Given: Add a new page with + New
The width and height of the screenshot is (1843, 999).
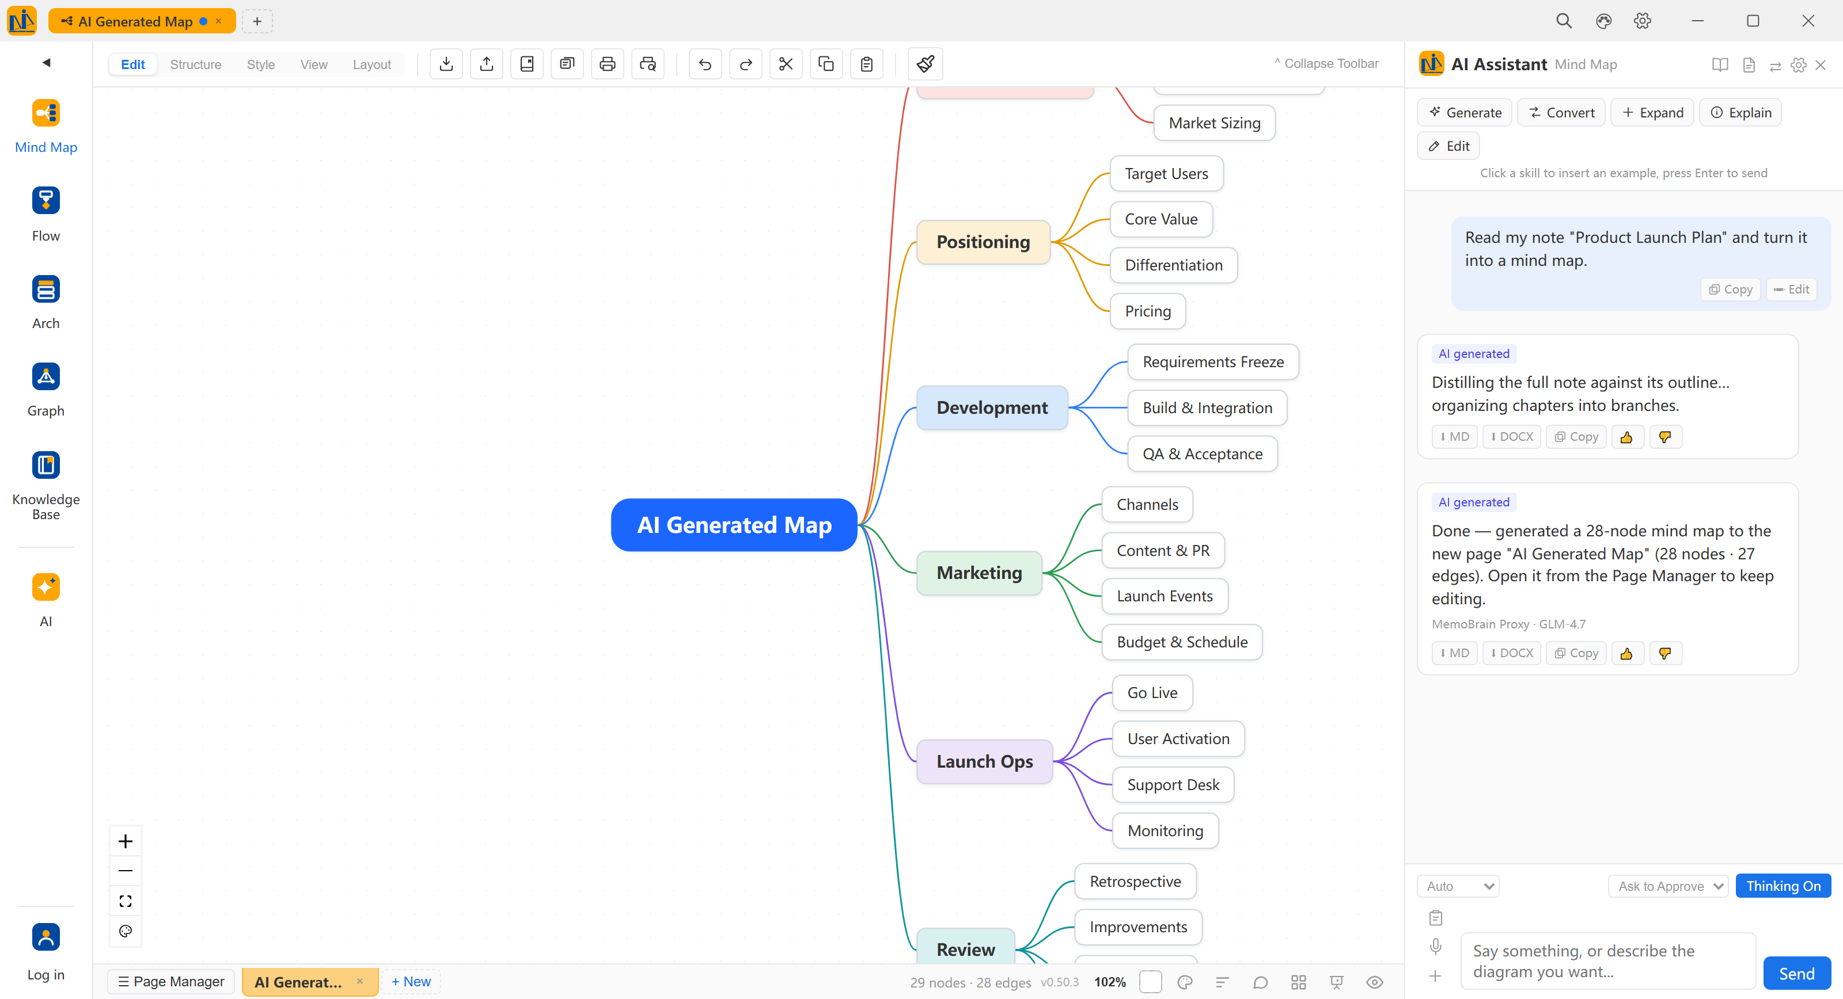Looking at the screenshot, I should click(x=411, y=982).
